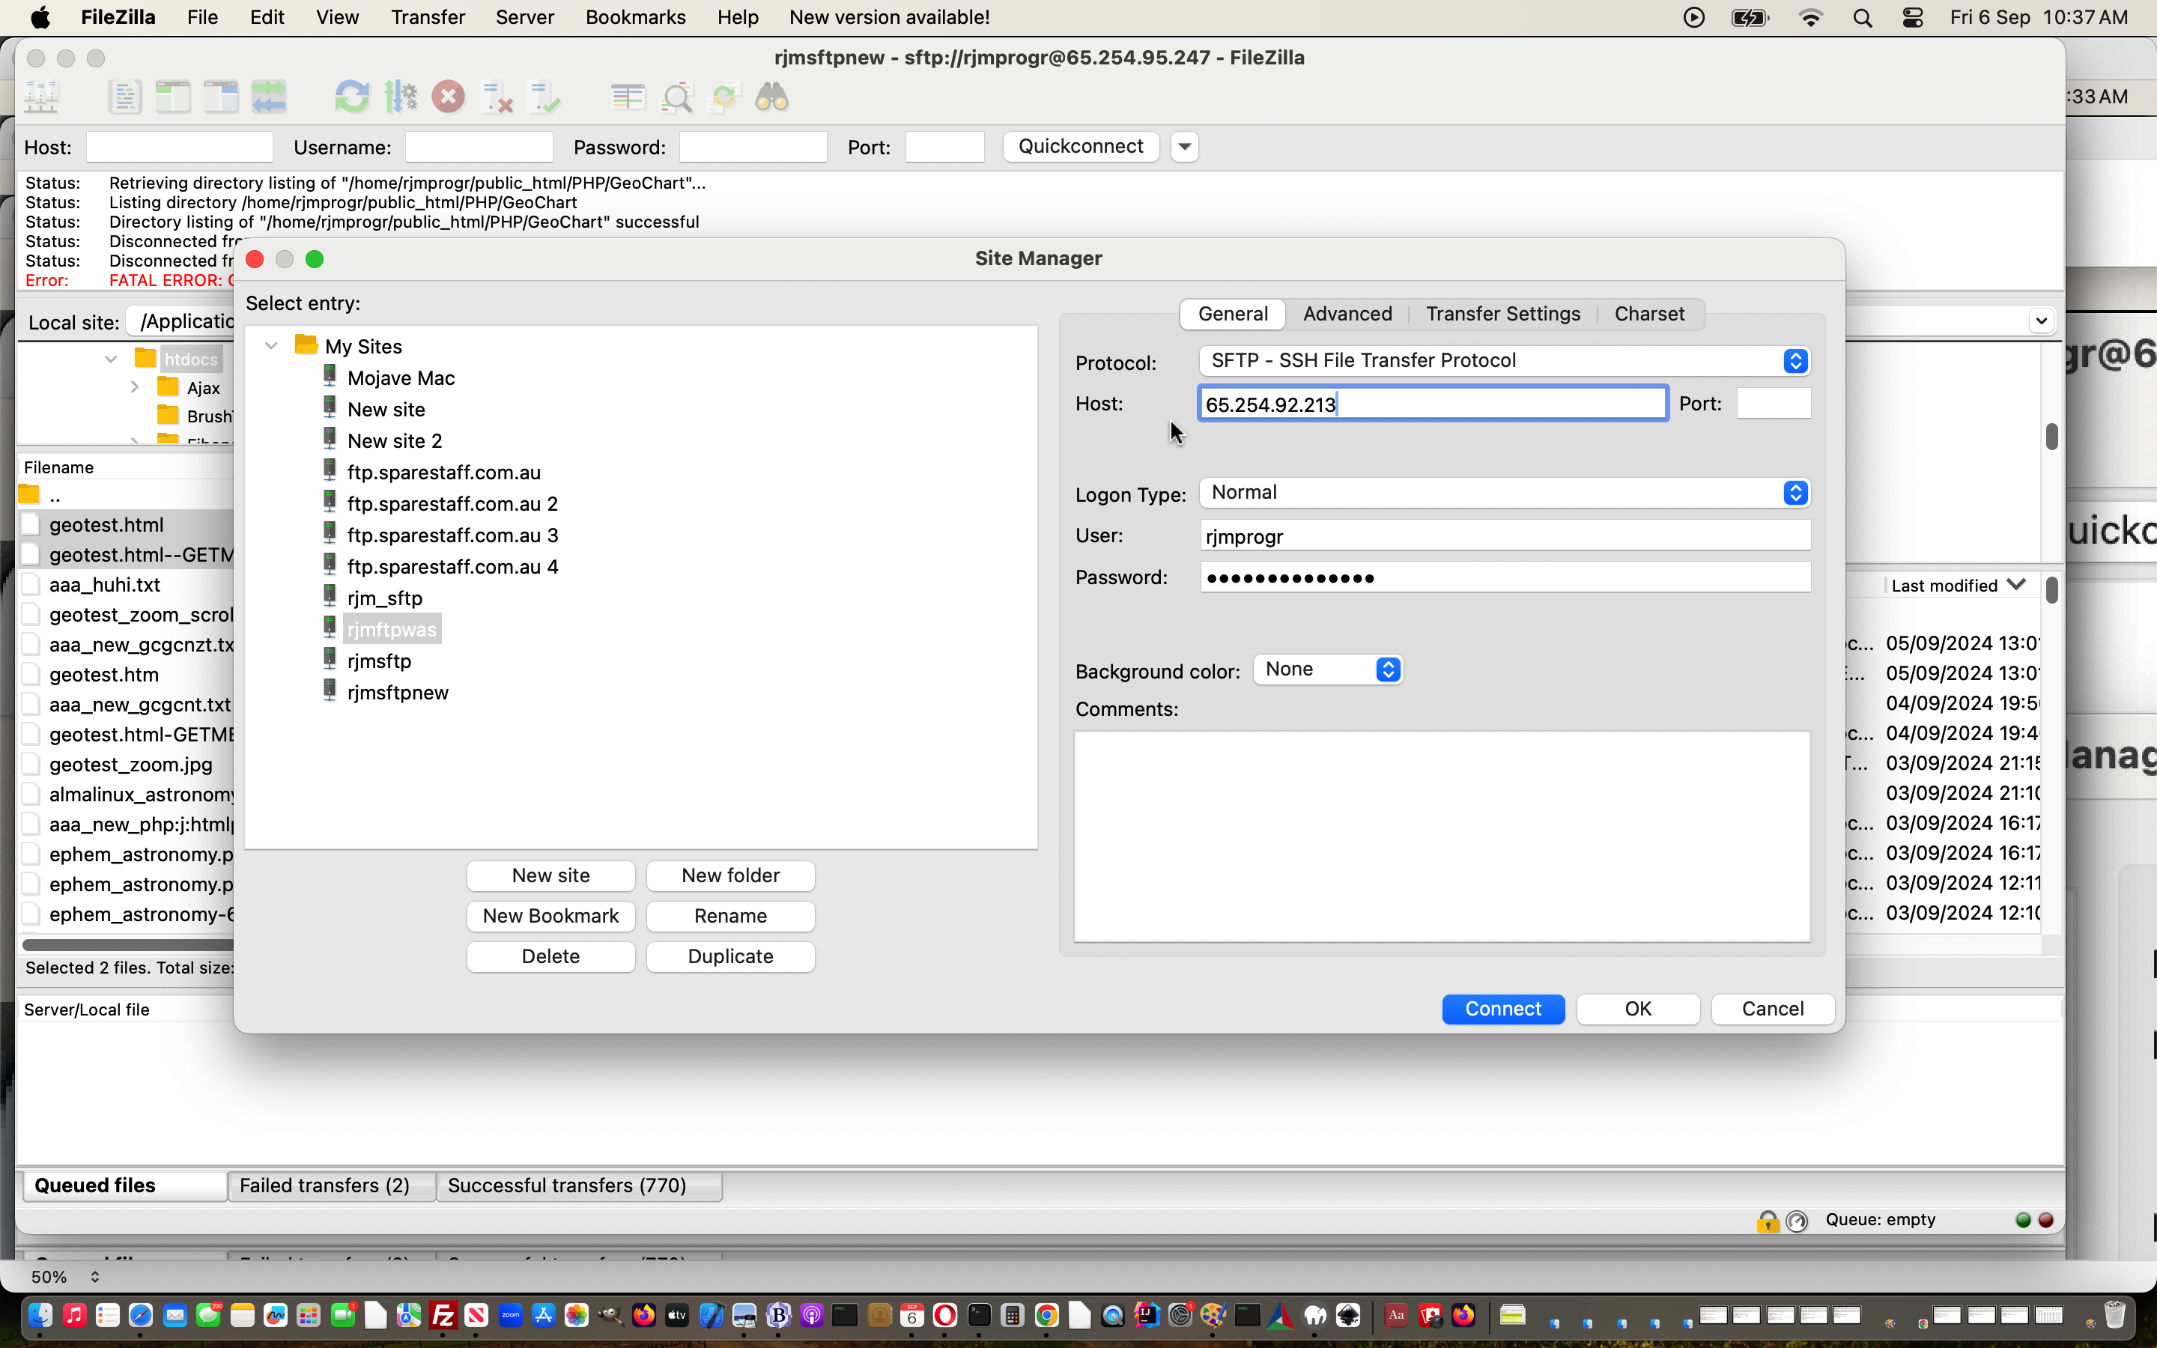This screenshot has height=1348, width=2157.
Task: Click the Site Manager Host field
Action: (1432, 404)
